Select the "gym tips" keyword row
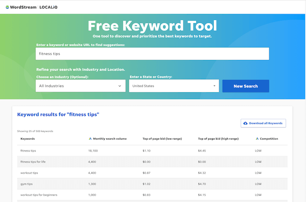 pyautogui.click(x=27, y=183)
